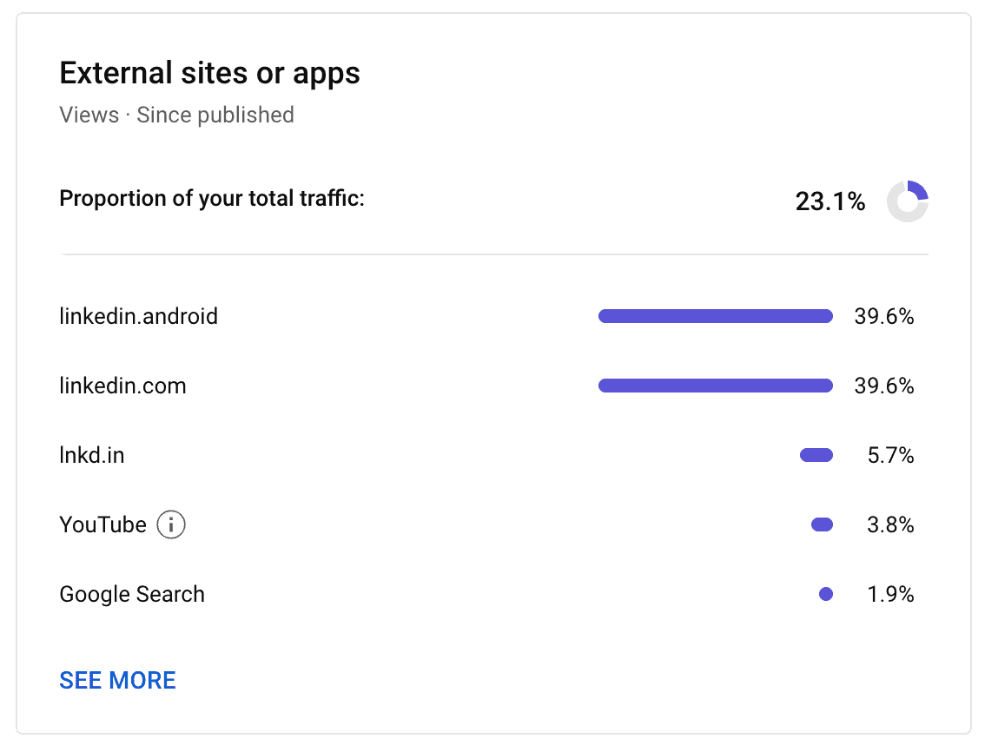Image resolution: width=985 pixels, height=752 pixels.
Task: Click the bar for YouTube traffic
Action: click(x=821, y=524)
